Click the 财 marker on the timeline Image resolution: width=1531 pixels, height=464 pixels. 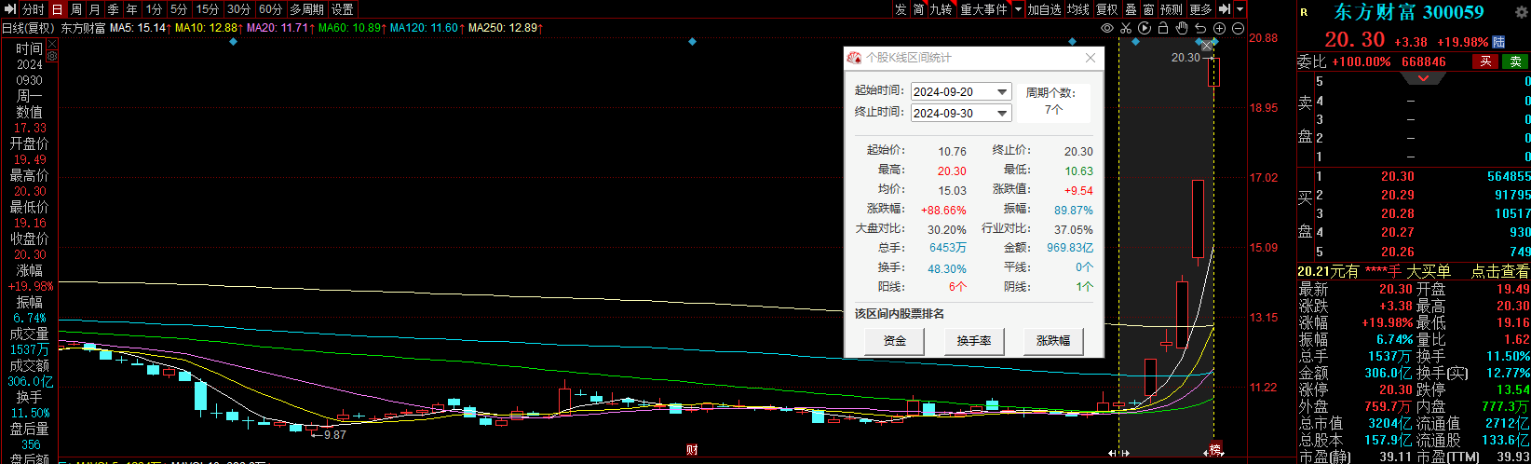(x=692, y=451)
